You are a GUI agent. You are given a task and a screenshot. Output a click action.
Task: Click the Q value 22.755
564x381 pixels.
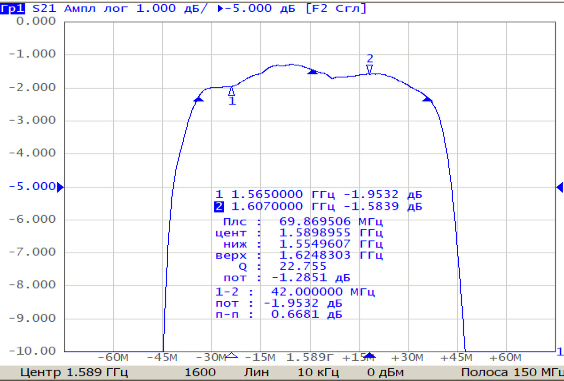(x=303, y=266)
